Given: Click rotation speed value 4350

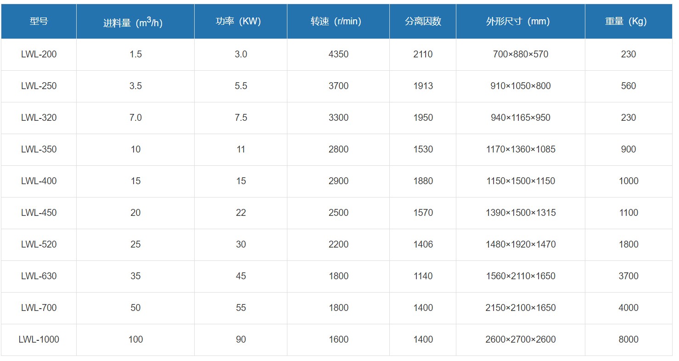Looking at the screenshot, I should pos(338,54).
